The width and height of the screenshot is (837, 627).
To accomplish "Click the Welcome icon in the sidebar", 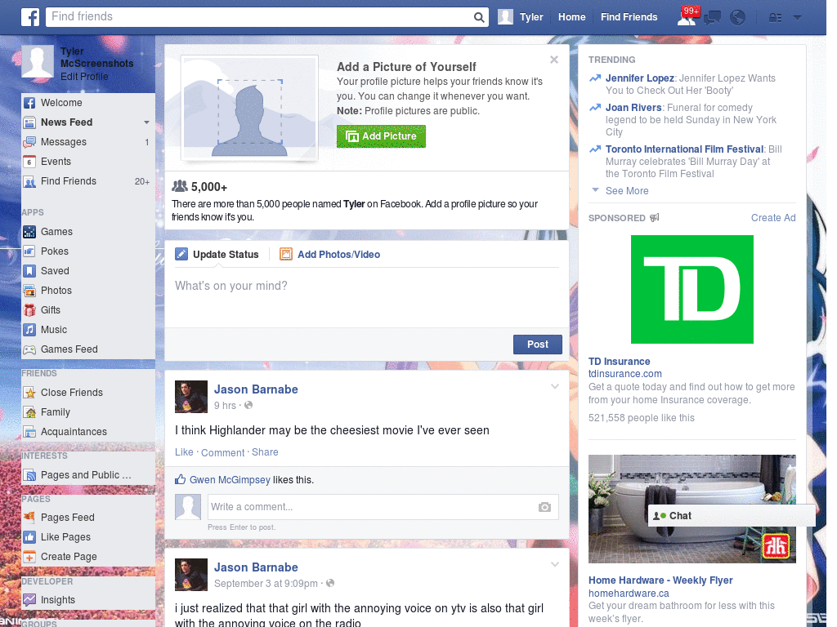I will pyautogui.click(x=30, y=103).
